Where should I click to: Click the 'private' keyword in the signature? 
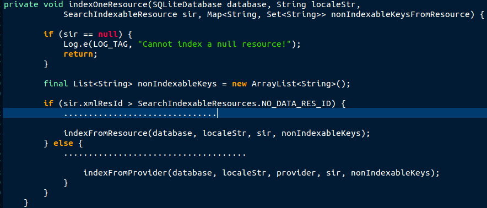pos(21,4)
